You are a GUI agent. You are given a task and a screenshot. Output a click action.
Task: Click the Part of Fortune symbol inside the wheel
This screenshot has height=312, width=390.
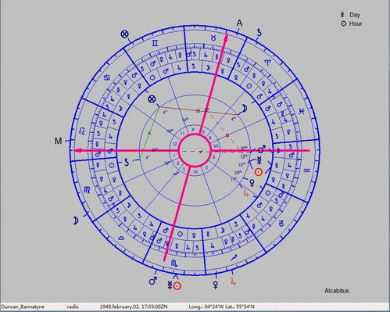tap(152, 99)
